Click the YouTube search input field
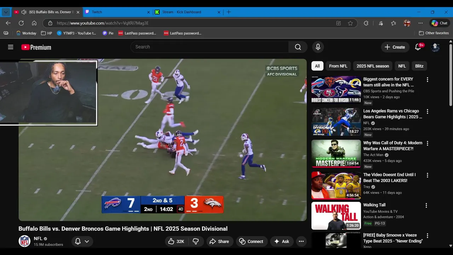 [210, 47]
